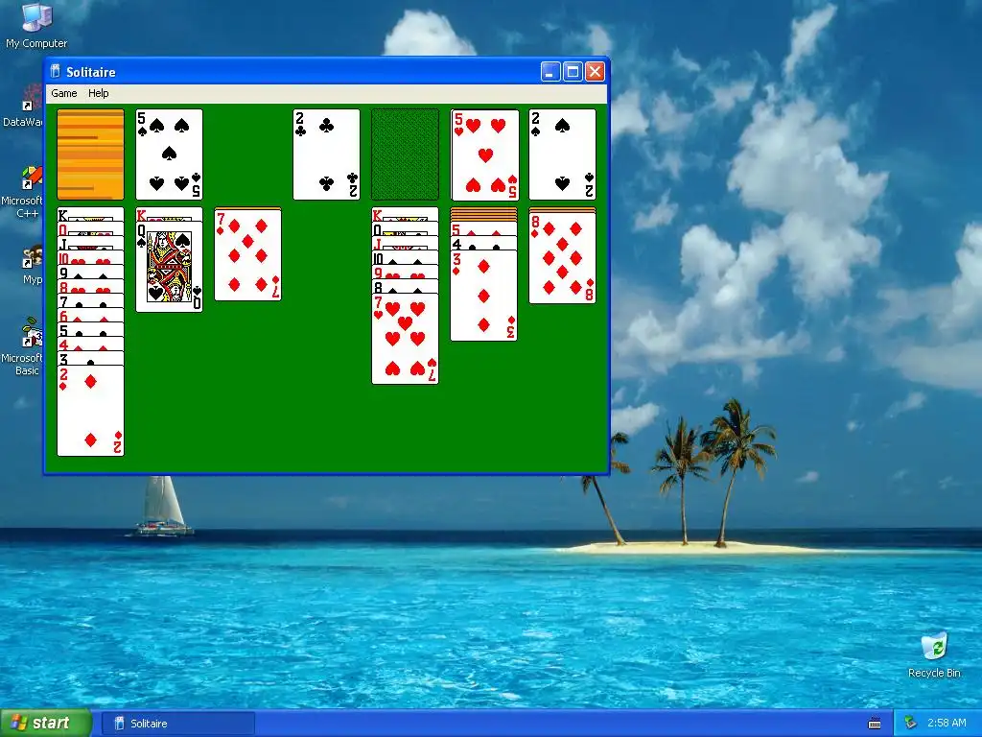Select the Recycle Bin desktop icon

pyautogui.click(x=934, y=655)
